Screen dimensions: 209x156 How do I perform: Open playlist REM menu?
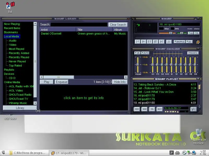click(x=144, y=109)
